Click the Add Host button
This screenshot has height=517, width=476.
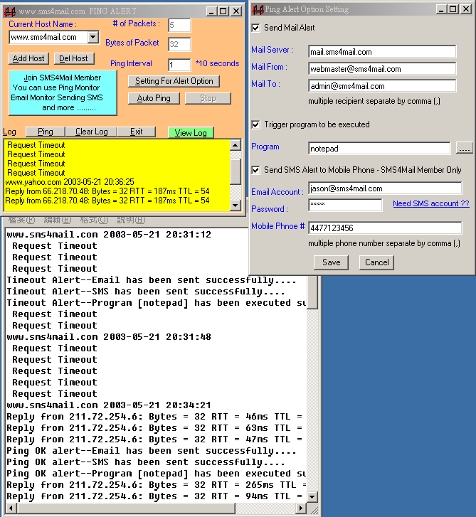coord(28,59)
